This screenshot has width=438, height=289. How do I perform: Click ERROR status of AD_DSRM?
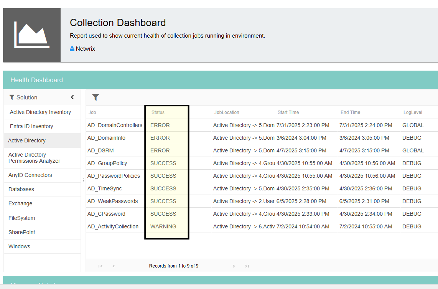pos(160,150)
